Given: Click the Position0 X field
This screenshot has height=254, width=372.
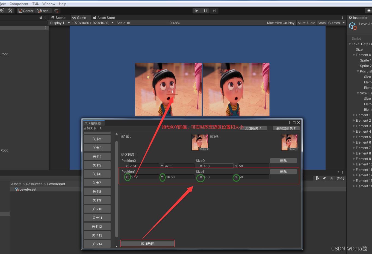Looking at the screenshot, I should pyautogui.click(x=144, y=166).
